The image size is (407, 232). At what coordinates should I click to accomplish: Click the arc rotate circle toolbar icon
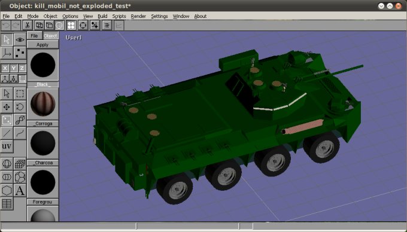(x=83, y=25)
